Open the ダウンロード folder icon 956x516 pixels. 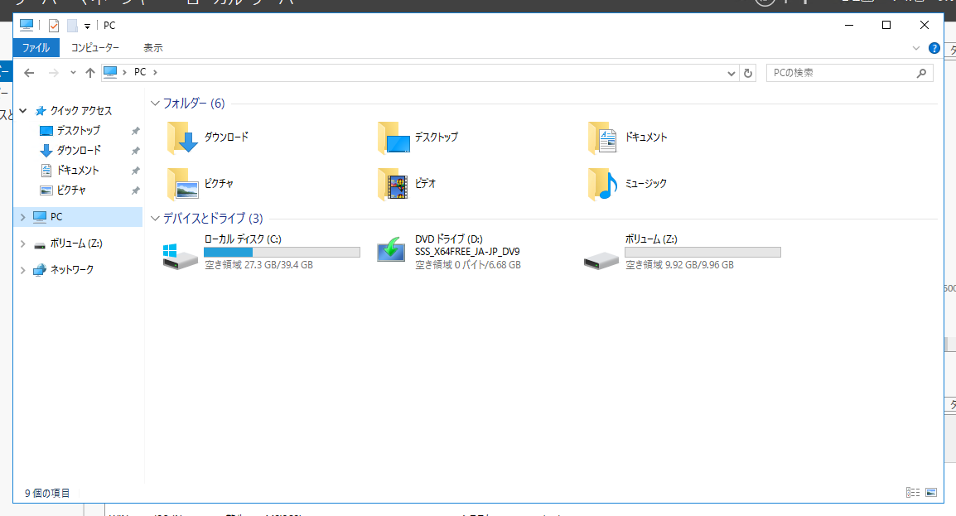(x=182, y=137)
